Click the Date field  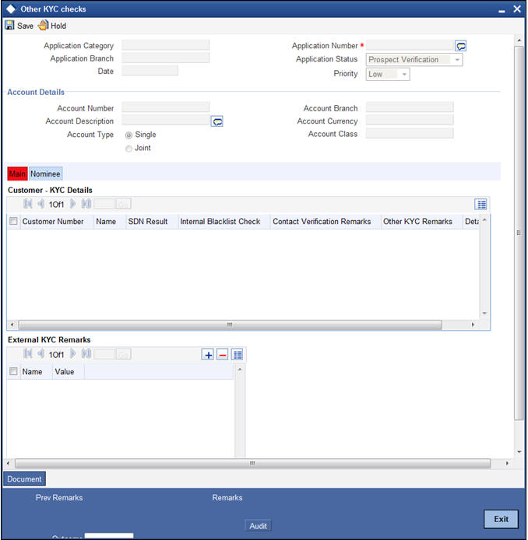click(x=150, y=71)
